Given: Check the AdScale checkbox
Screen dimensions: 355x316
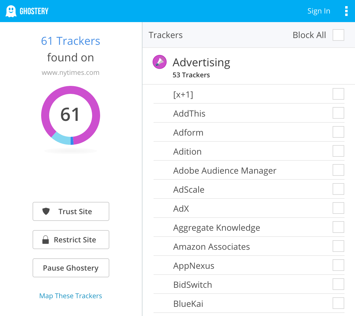Looking at the screenshot, I should click(338, 189).
